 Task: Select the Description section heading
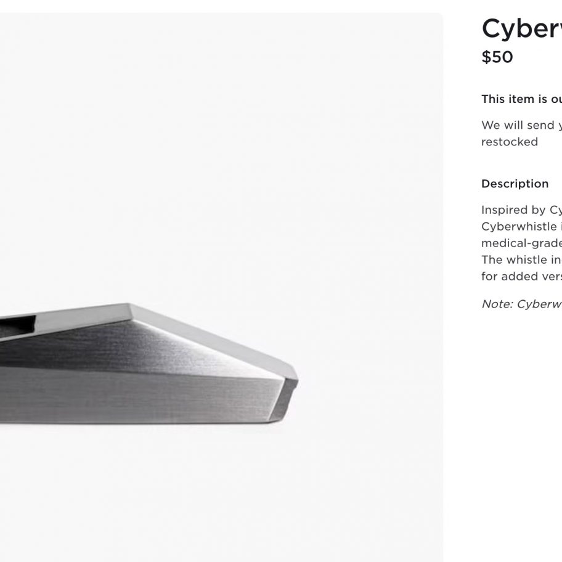515,184
